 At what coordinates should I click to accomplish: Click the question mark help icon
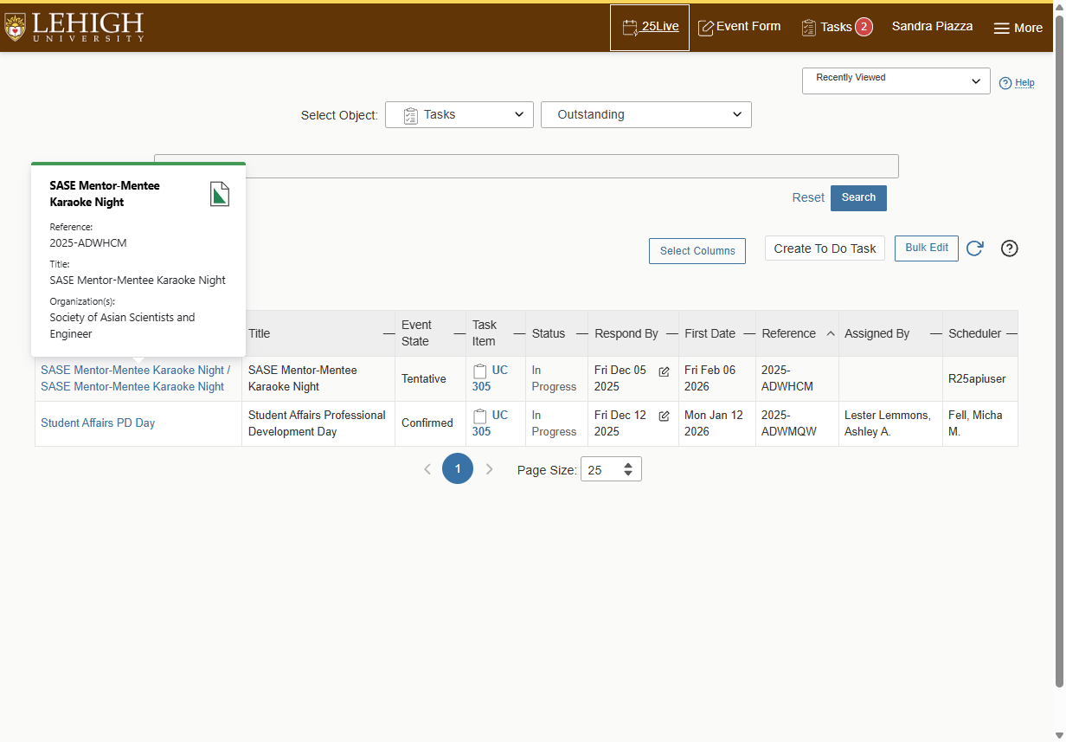1009,248
